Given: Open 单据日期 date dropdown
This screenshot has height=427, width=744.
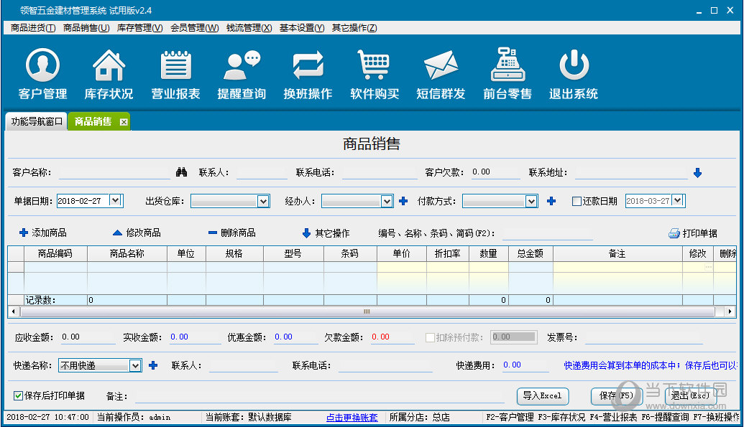Looking at the screenshot, I should tap(115, 200).
